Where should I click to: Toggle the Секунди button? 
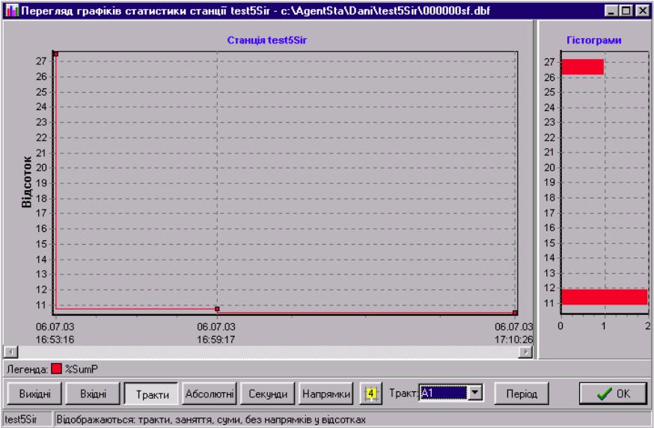coord(268,394)
